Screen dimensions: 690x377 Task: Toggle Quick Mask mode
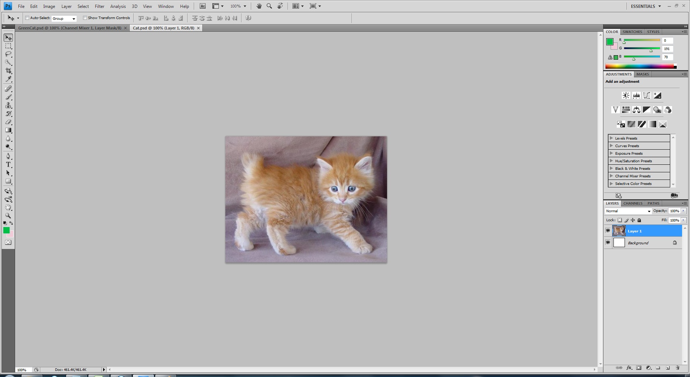8,242
